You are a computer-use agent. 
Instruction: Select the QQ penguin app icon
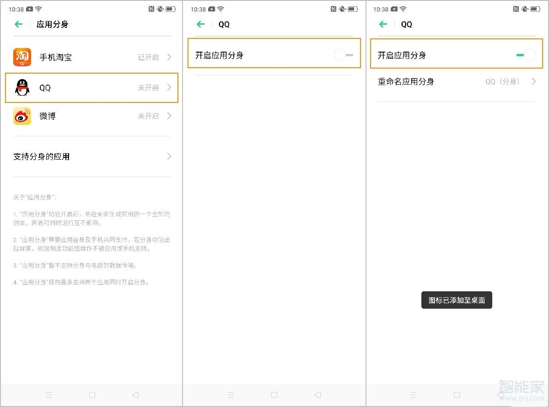[x=22, y=88]
